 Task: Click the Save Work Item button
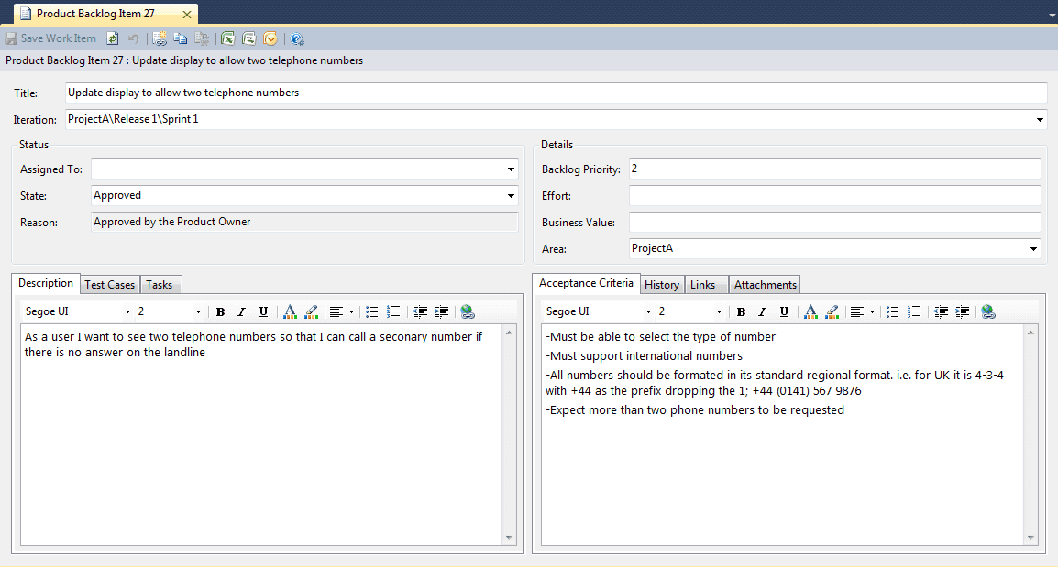coord(50,38)
